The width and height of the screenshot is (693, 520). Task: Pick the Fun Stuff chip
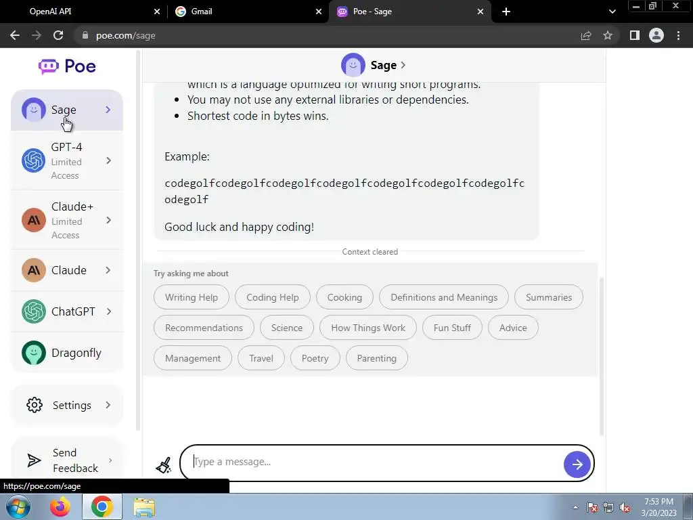pos(452,328)
